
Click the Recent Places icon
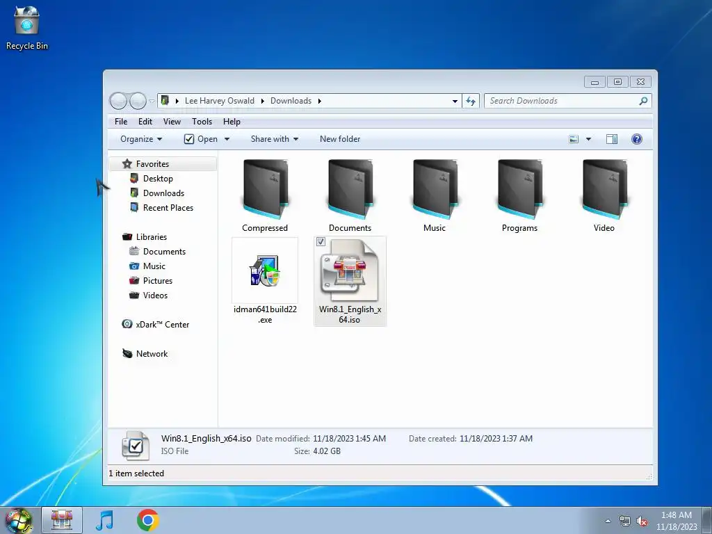[134, 207]
